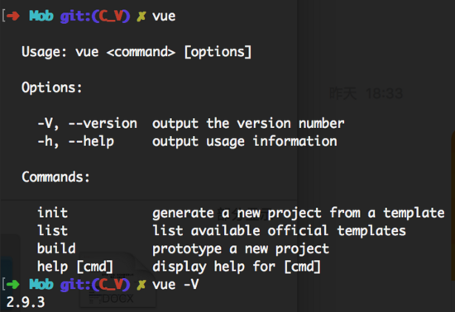Screen dimensions: 455x312
Task: Click the help [cmd] command entry
Action: coord(75,267)
